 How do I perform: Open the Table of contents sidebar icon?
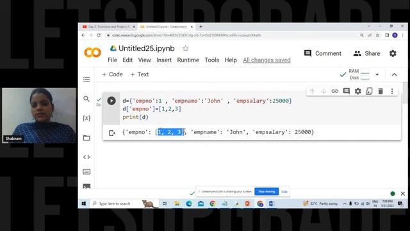(86, 80)
